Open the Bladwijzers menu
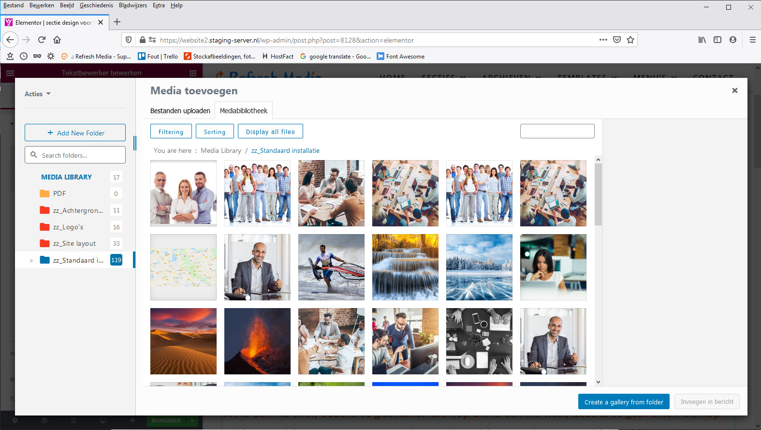This screenshot has width=761, height=430. click(x=132, y=5)
